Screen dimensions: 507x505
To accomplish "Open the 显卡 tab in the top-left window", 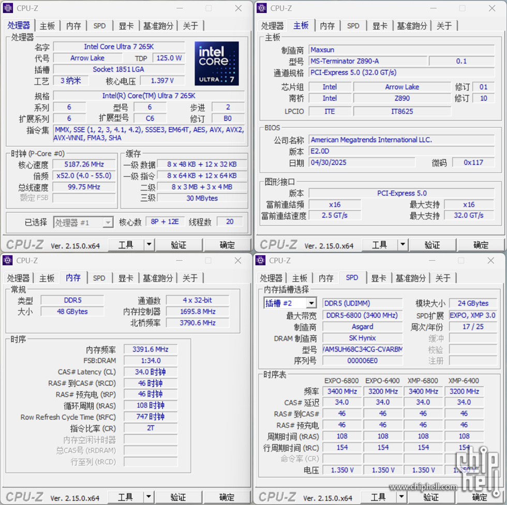I will [126, 26].
